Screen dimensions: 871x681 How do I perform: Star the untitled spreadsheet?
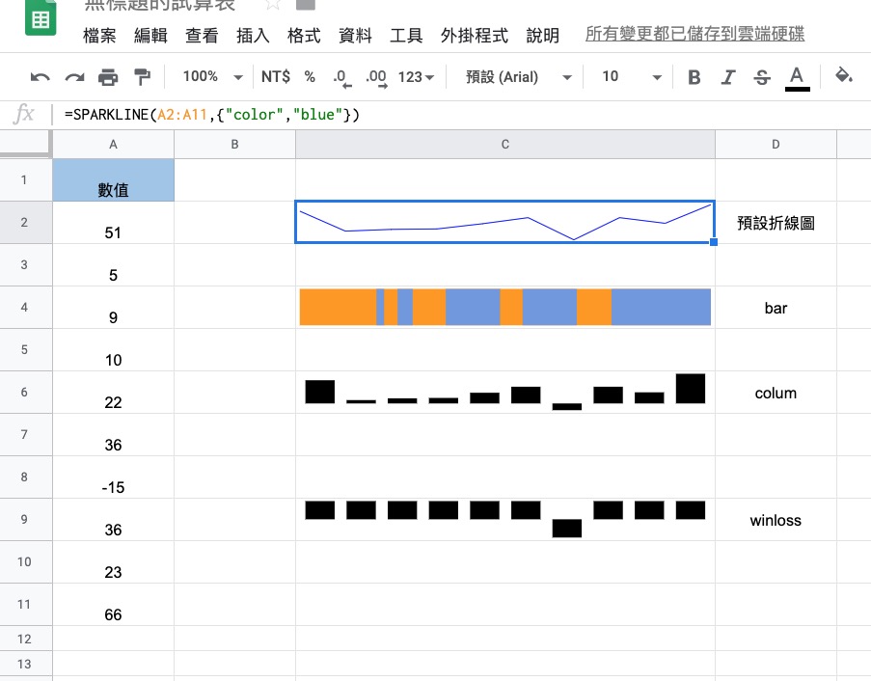pos(272,5)
